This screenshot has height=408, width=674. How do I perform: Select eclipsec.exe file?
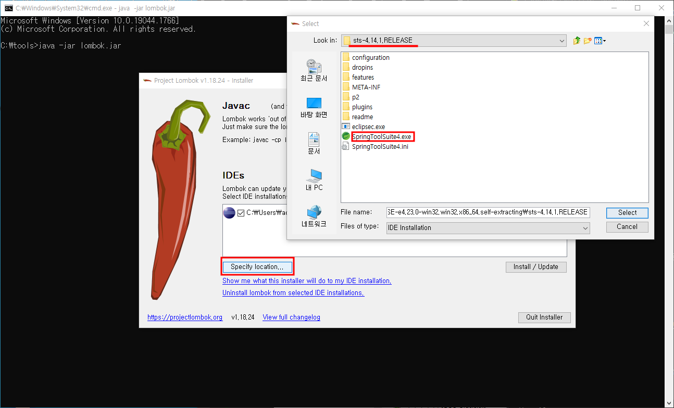(364, 126)
